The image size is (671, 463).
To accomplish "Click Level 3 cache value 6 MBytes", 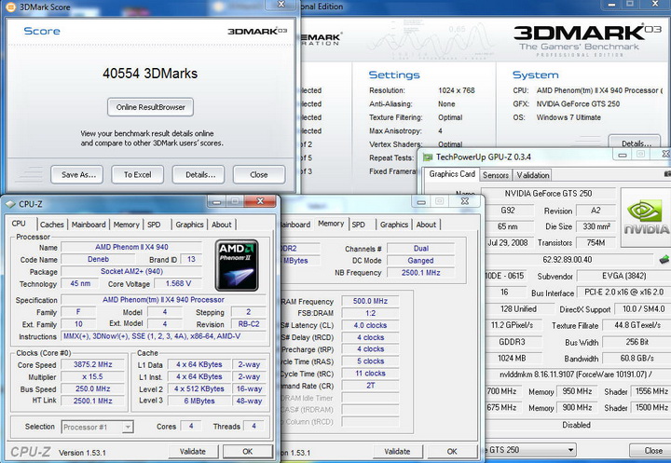I will point(199,401).
